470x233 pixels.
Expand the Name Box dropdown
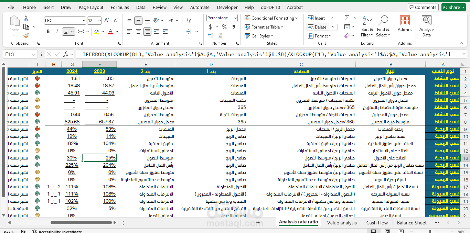coord(34,54)
